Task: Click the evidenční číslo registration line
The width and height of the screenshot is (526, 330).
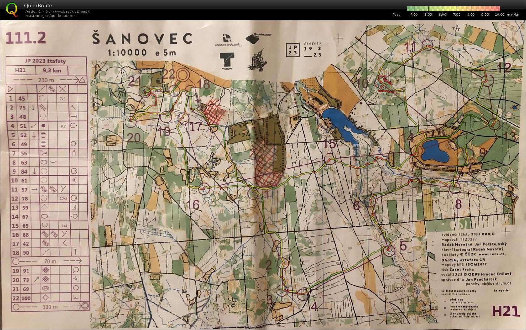Action: coord(468,234)
